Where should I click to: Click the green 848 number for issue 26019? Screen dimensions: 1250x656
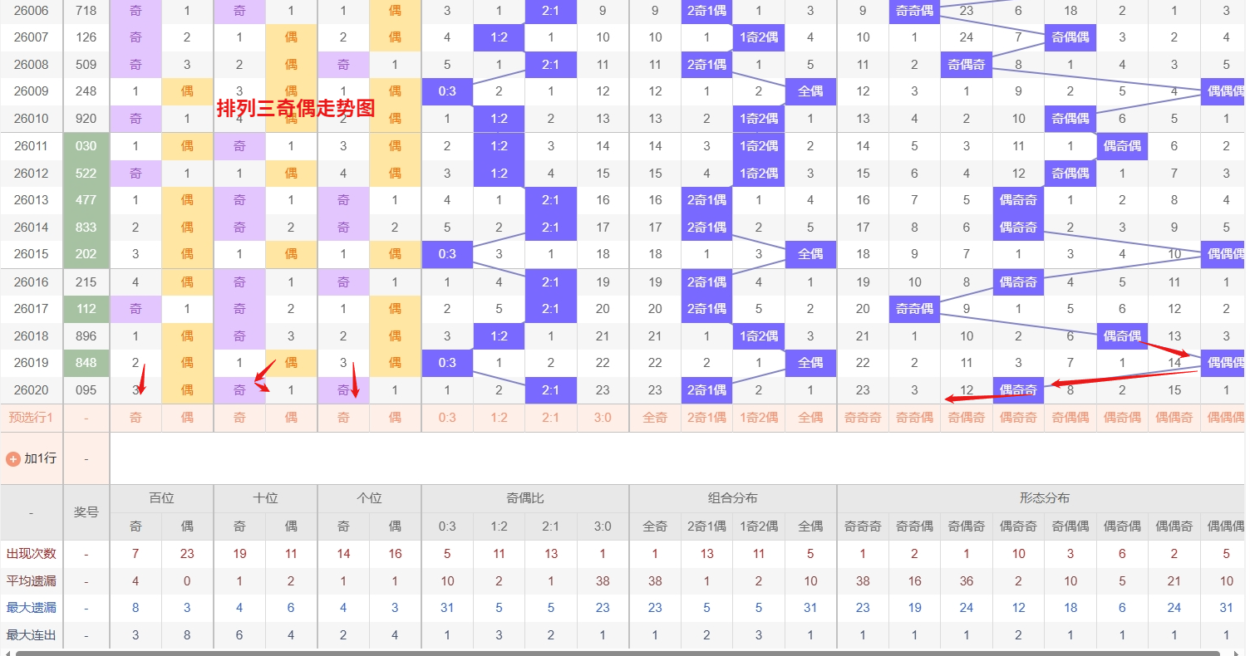pos(86,363)
